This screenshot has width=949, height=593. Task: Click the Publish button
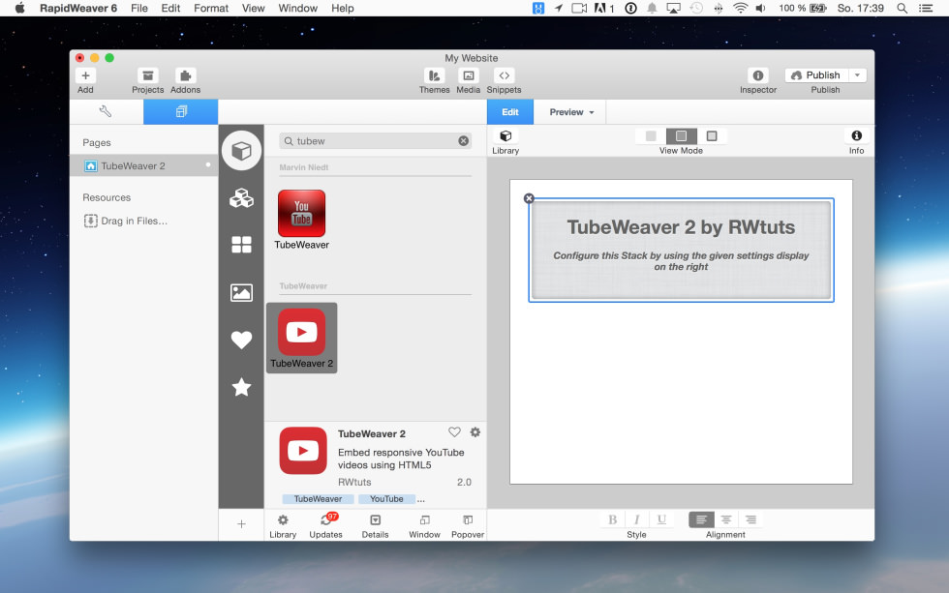(x=817, y=74)
